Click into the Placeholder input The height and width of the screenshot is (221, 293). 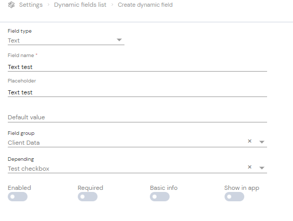137,92
